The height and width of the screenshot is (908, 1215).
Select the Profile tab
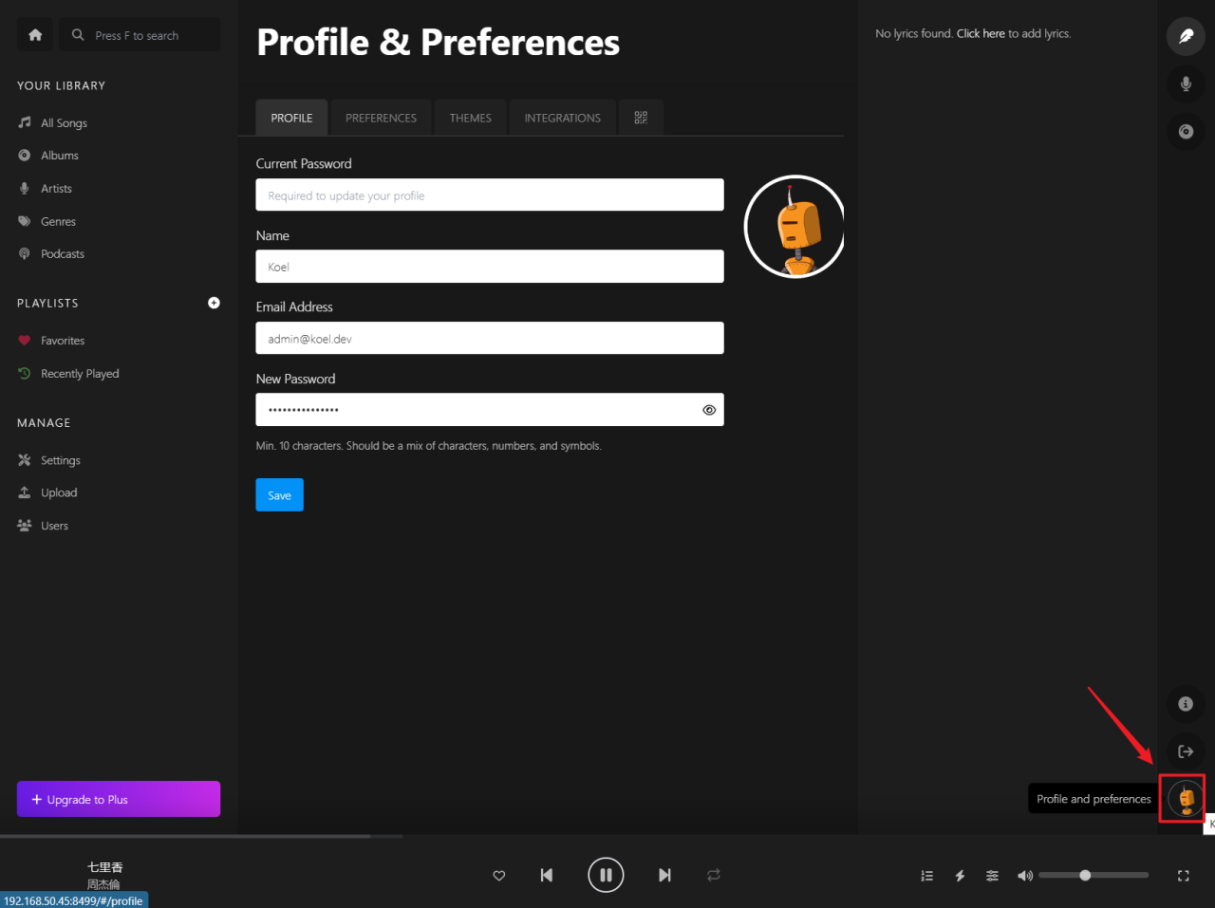(x=291, y=118)
